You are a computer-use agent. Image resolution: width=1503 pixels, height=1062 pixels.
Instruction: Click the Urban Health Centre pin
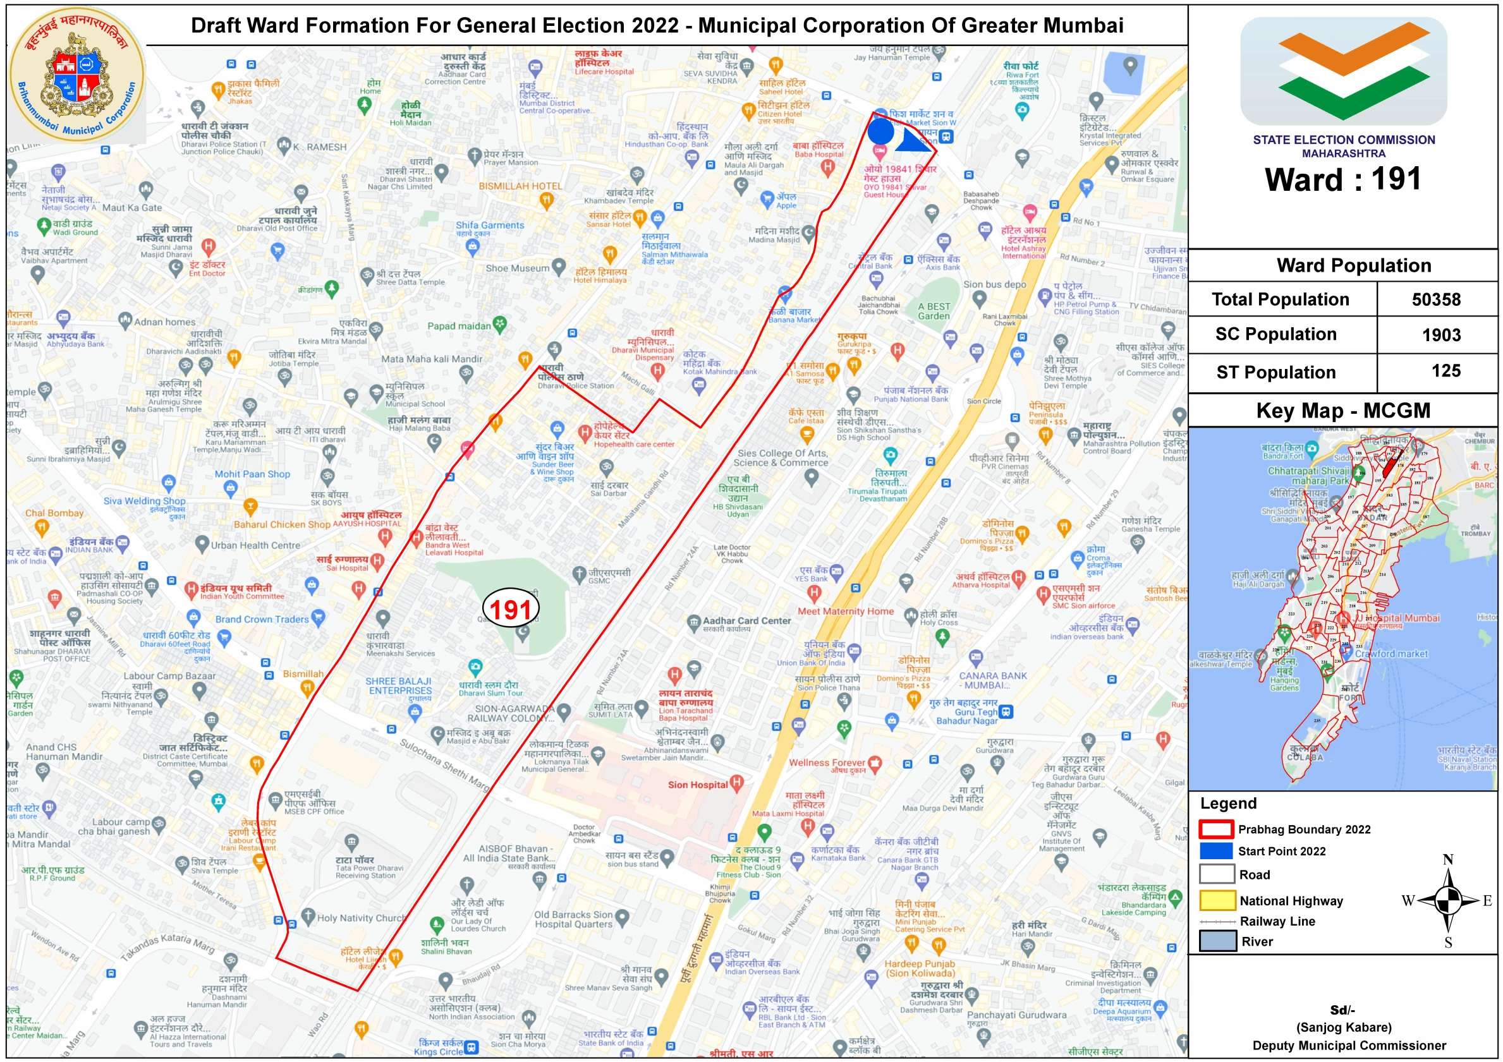202,543
